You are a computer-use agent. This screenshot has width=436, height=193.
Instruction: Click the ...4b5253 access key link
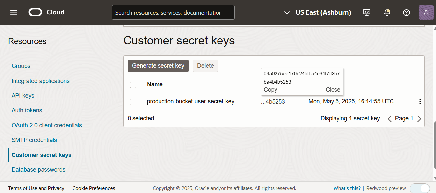pos(273,102)
